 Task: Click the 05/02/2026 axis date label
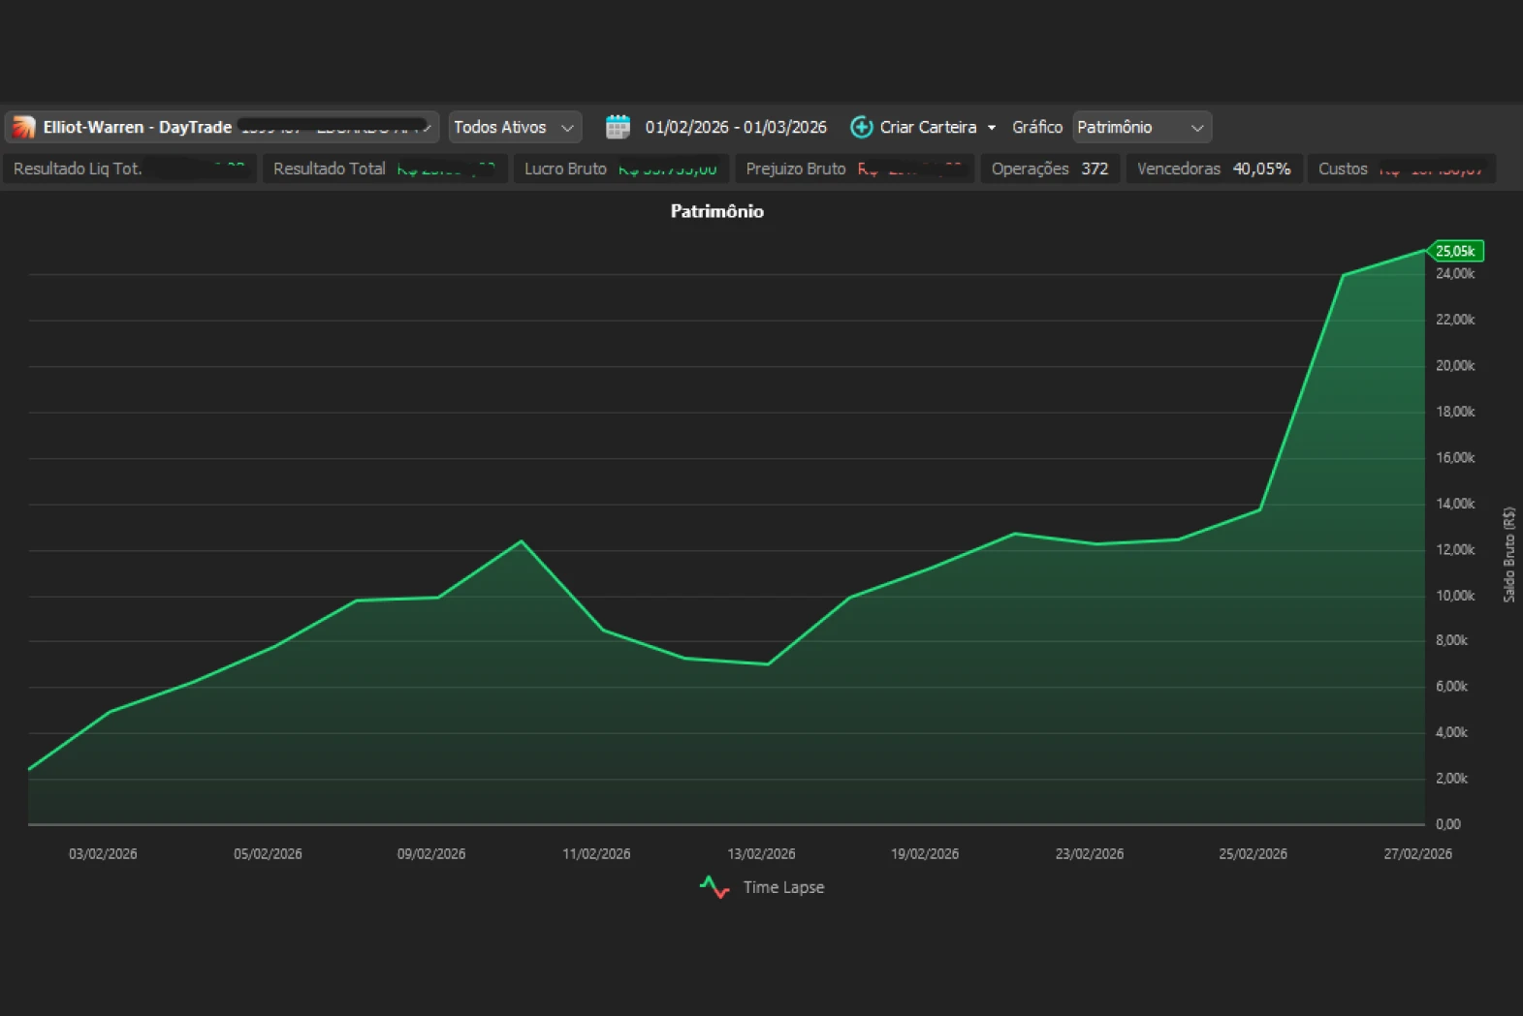[268, 854]
